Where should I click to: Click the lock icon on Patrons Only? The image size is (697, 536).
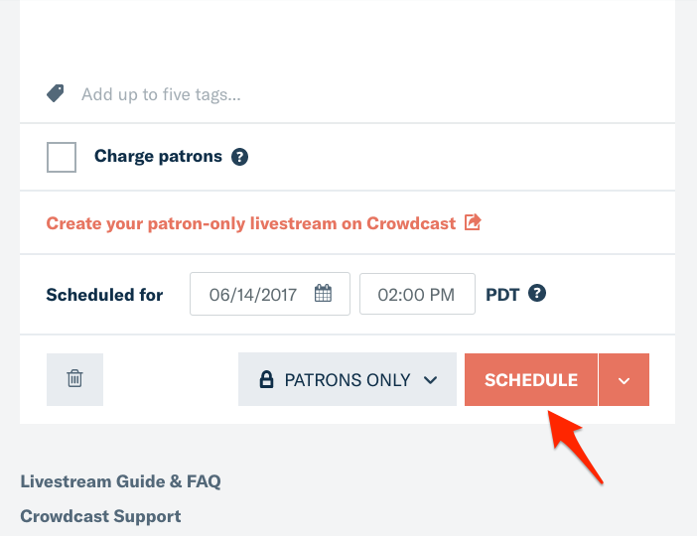click(x=266, y=379)
